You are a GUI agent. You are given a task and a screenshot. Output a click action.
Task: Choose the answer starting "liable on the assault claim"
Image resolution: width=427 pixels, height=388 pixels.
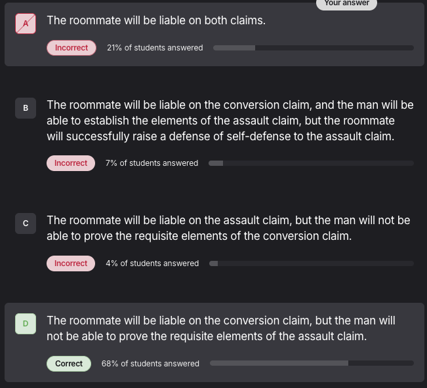click(x=228, y=228)
